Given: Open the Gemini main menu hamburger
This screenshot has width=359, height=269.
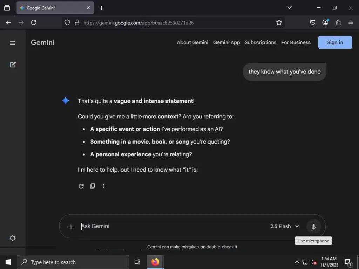Looking at the screenshot, I should [13, 43].
